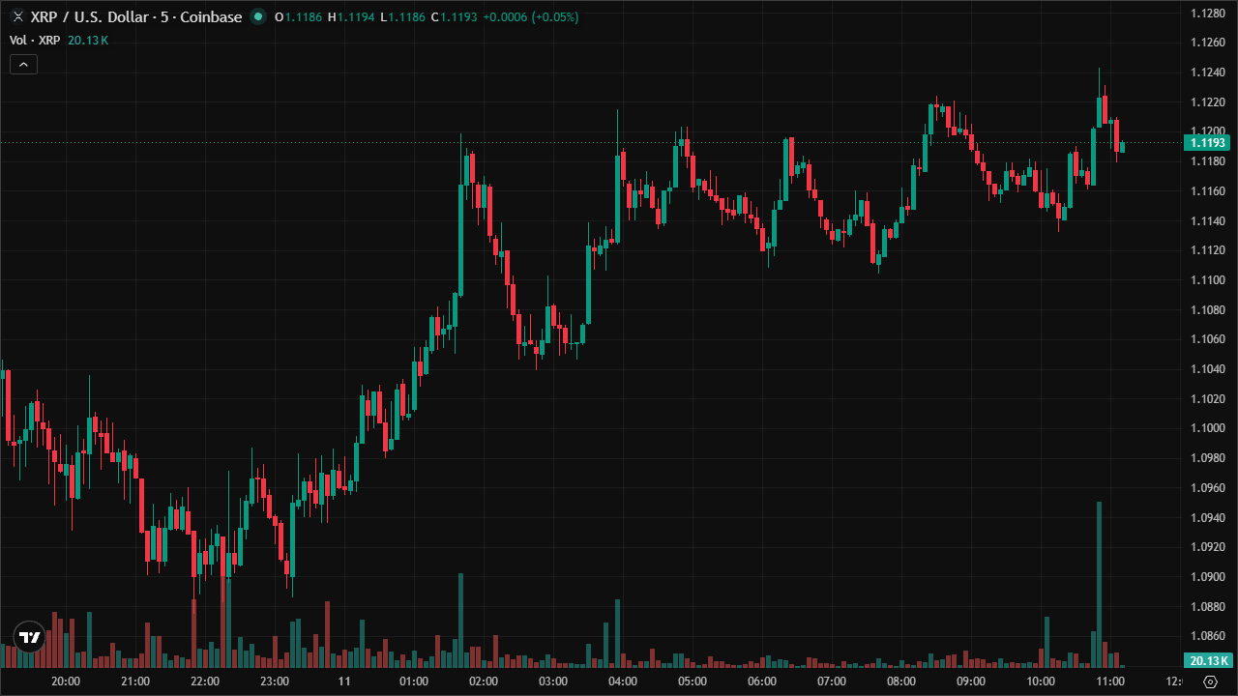Click the 1.1260 price axis label
Viewport: 1238px width, 696px height.
[1208, 43]
